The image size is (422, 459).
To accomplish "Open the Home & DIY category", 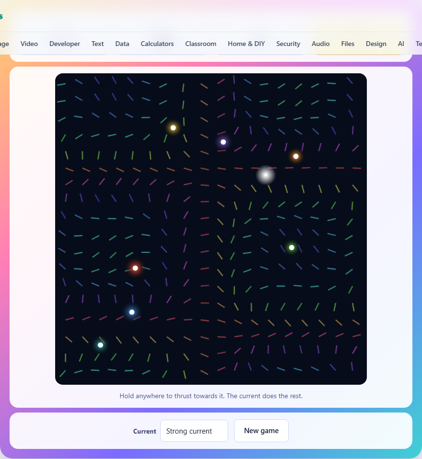I will [246, 44].
